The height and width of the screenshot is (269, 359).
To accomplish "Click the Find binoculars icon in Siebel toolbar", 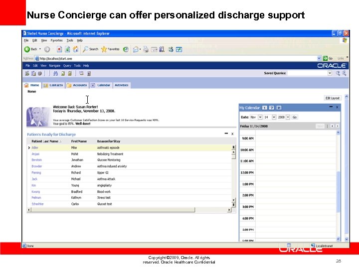I will tap(55, 73).
